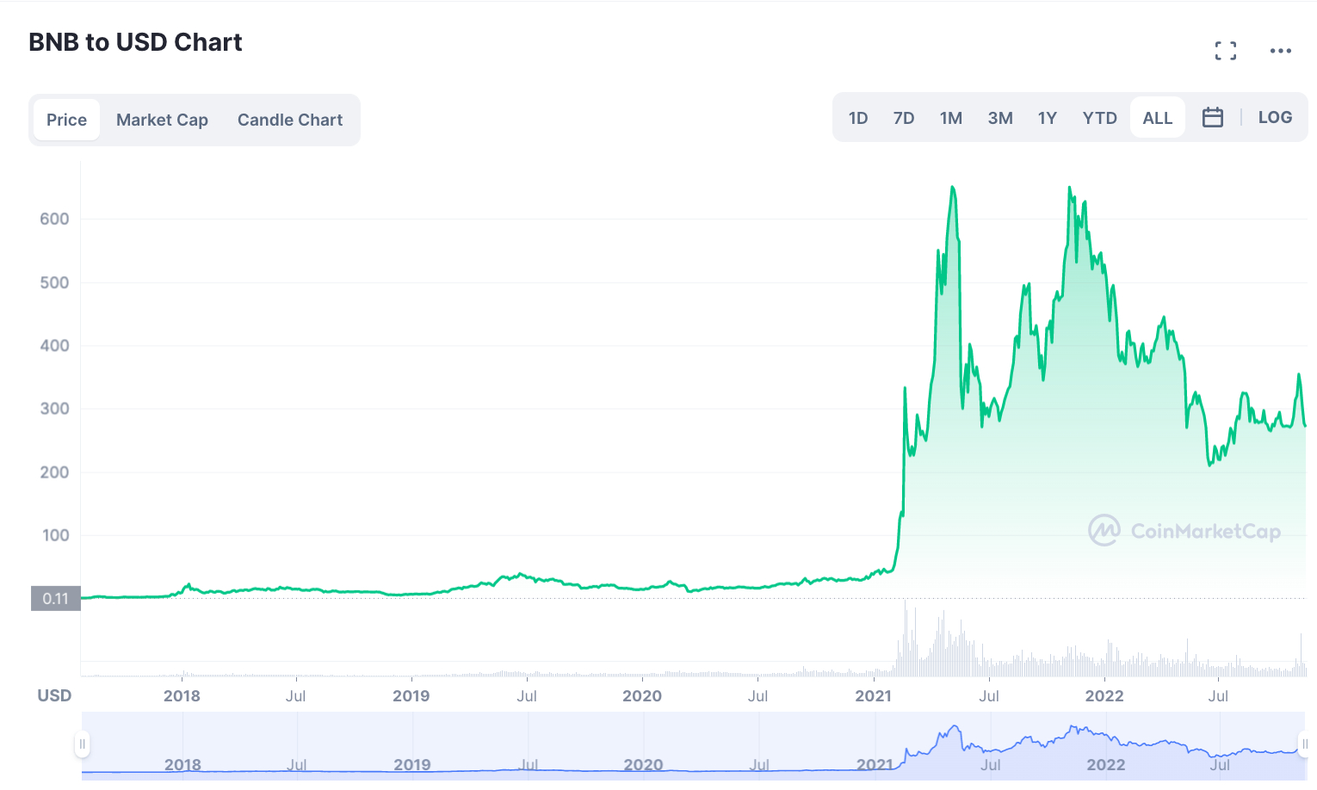Click the 300 y-axis label
Viewport: 1317px width, 790px height.
click(54, 408)
